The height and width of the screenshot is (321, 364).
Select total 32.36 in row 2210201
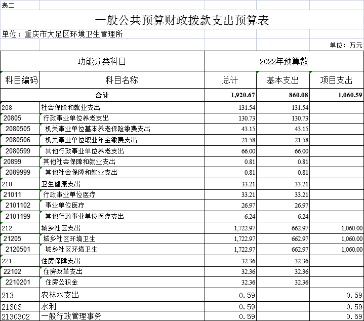(x=230, y=282)
